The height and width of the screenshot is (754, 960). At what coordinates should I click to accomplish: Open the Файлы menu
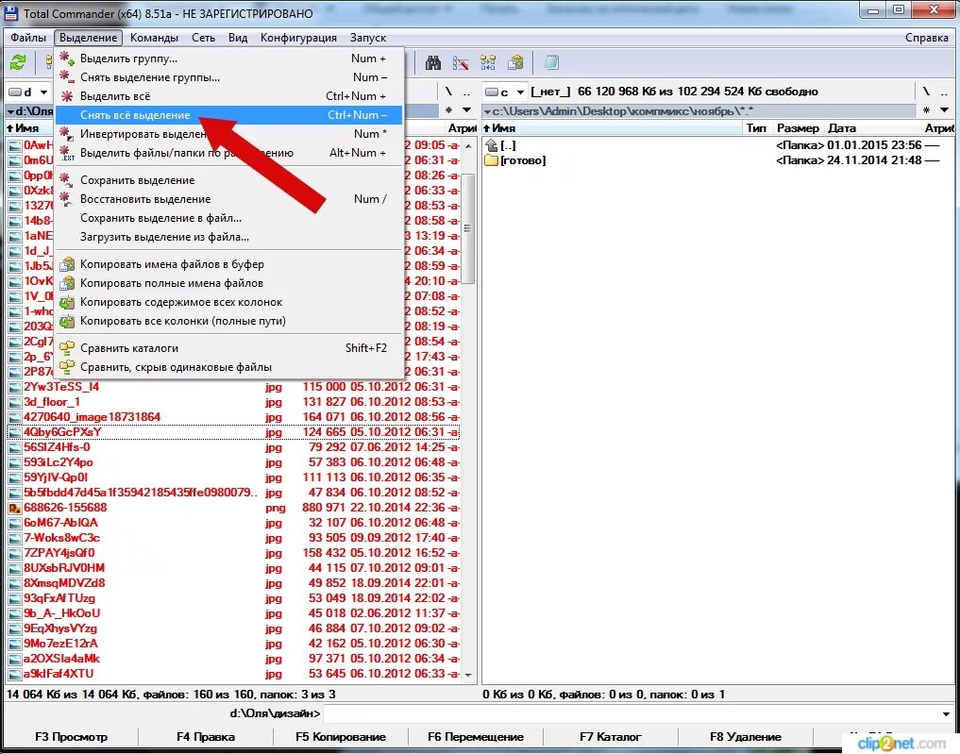(x=28, y=38)
